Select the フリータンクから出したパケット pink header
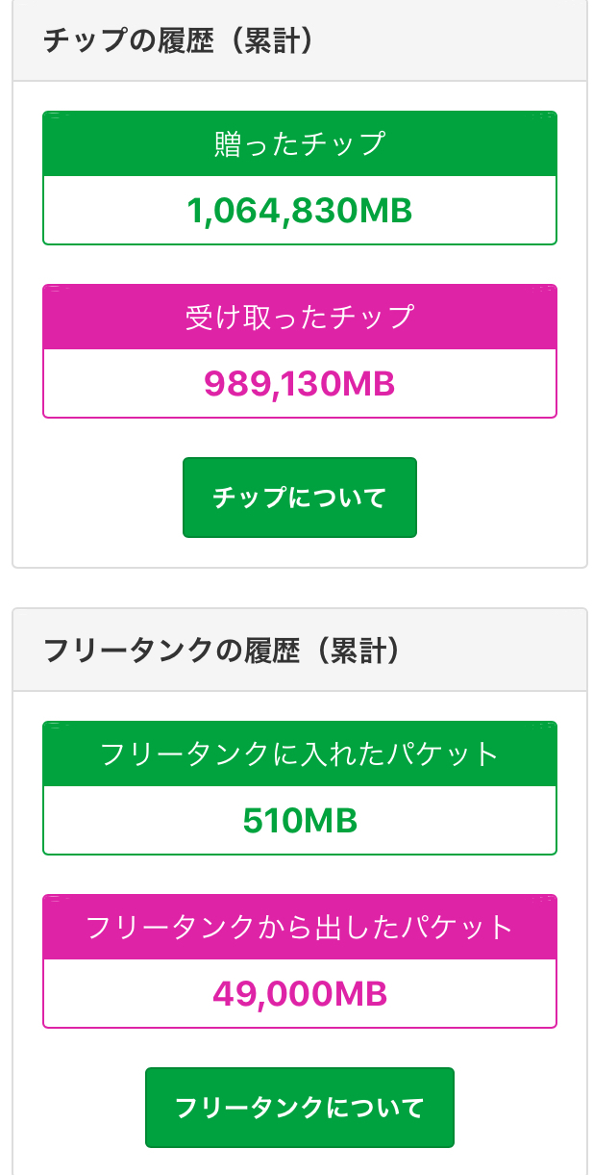Viewport: 593px width, 1175px height. coord(299,927)
